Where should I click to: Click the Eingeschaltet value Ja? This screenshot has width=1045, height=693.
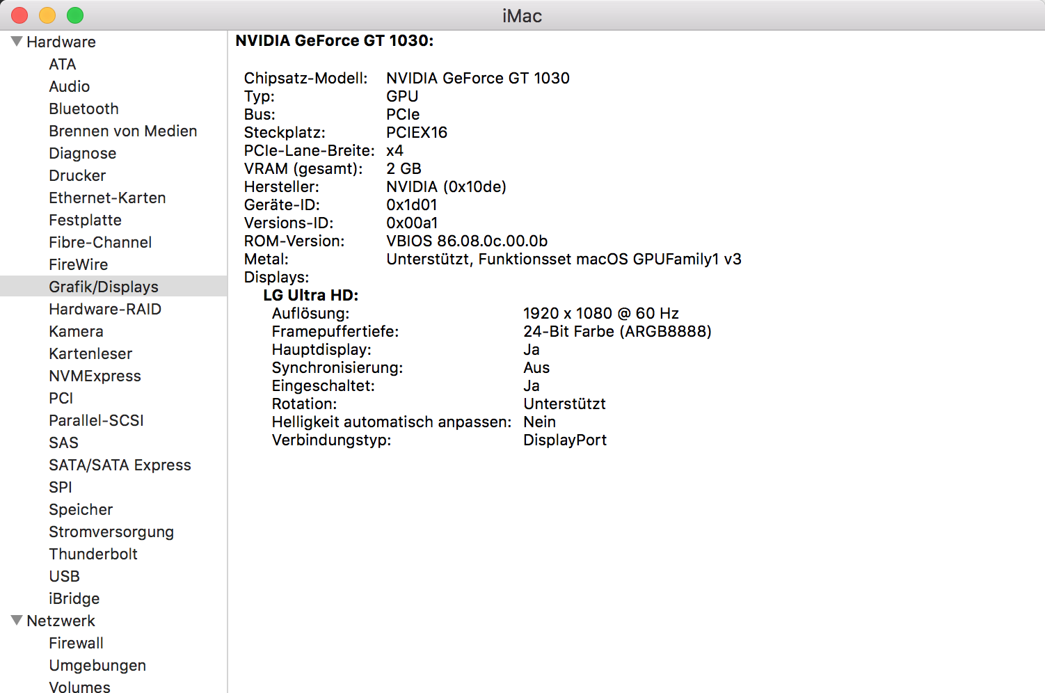point(532,385)
